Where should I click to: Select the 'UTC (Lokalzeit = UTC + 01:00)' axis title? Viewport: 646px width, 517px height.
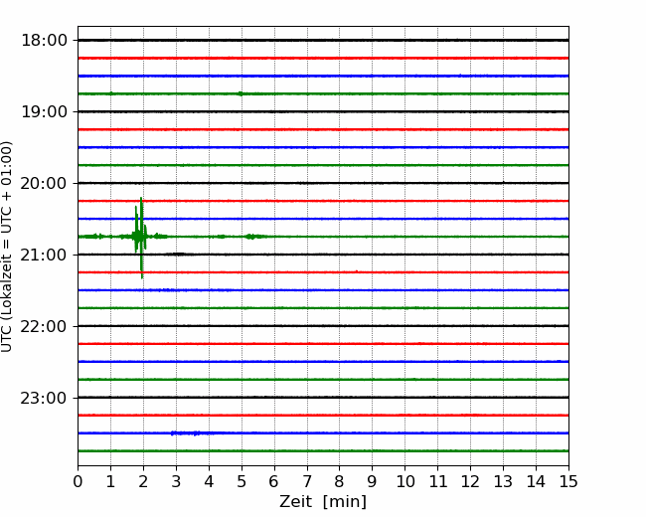coord(7,247)
